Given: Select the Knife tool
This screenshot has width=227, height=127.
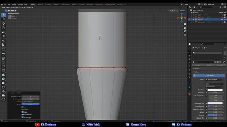Looking at the screenshot, I should tap(3, 71).
